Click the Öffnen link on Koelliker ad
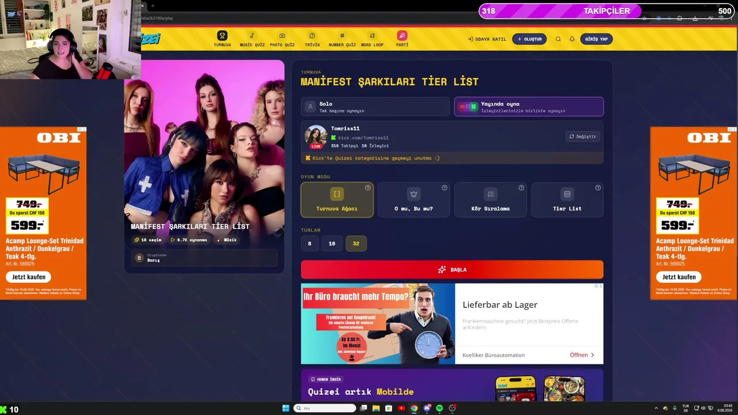Screen dimensions: 738x415 point(582,355)
